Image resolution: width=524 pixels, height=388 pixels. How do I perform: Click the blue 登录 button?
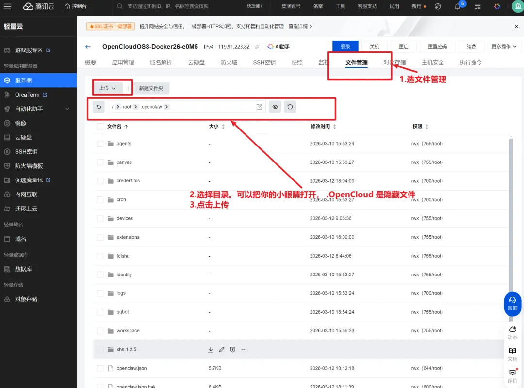coord(345,47)
